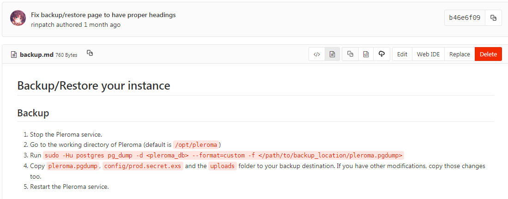508x199 pixels.
Task: Click the /opt/pleroma inline code
Action: pyautogui.click(x=196, y=145)
